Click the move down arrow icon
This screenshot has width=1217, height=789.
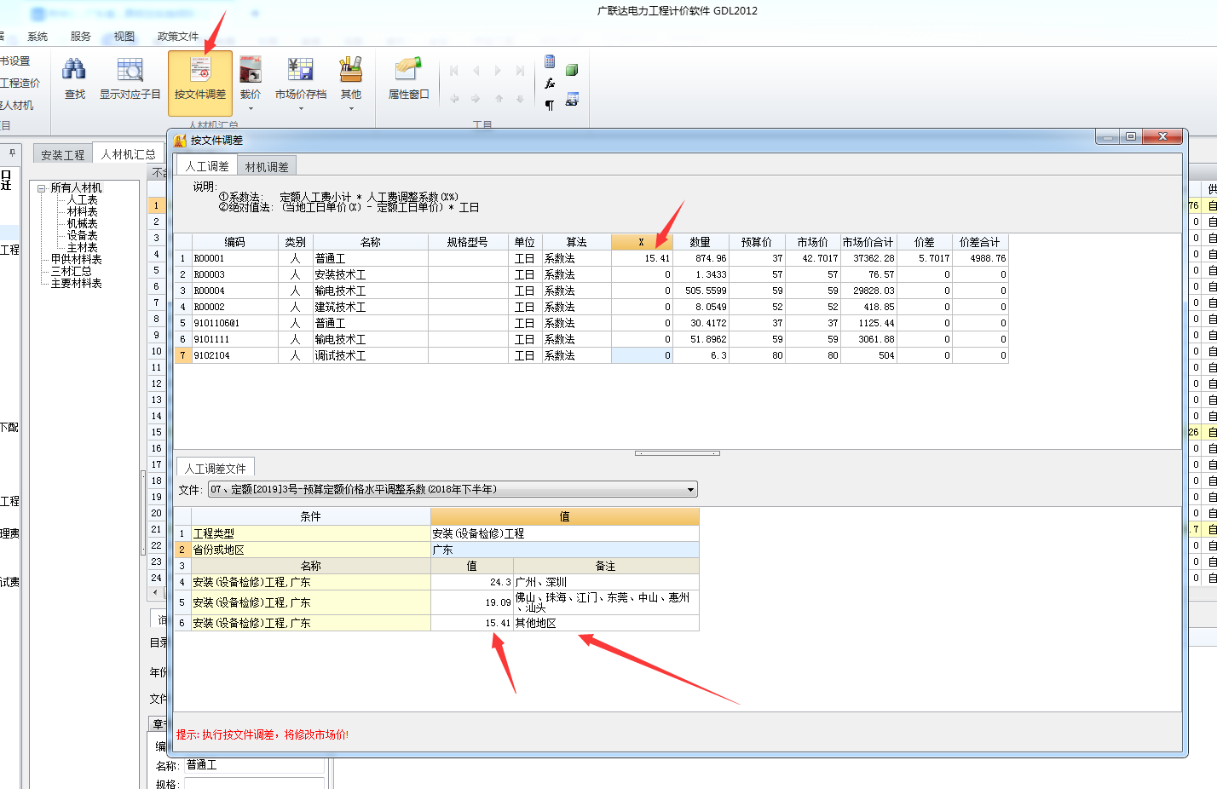[x=520, y=99]
